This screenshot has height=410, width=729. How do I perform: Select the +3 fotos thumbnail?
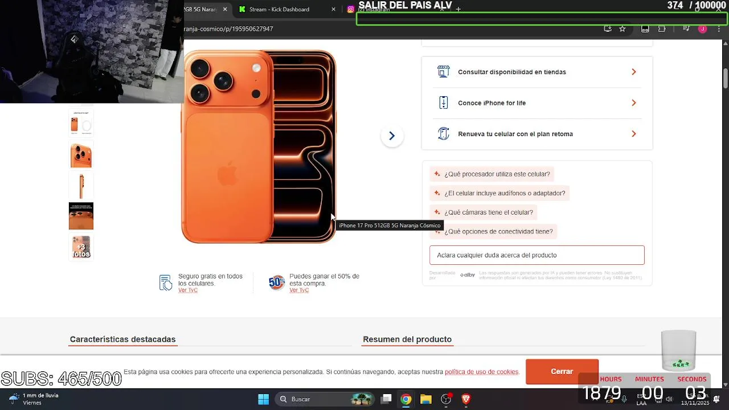pyautogui.click(x=81, y=247)
